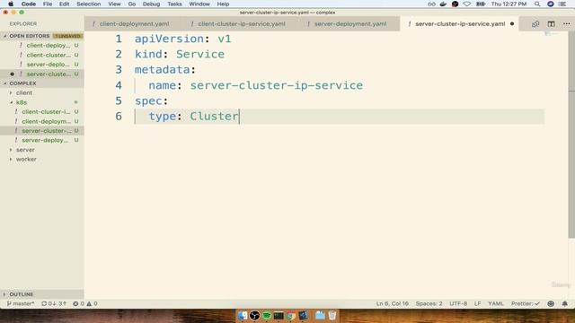Open the Edit menu
575x323 pixels.
[x=64, y=4]
